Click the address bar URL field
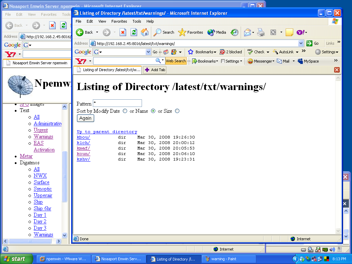Screen dimensions: 352x264 [194, 43]
